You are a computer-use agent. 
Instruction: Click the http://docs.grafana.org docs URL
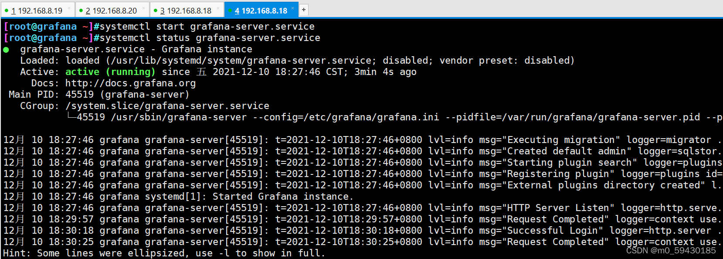point(131,83)
